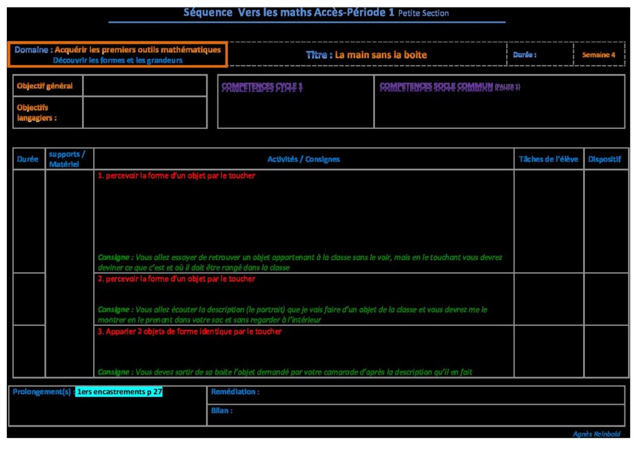Click the empty cell beside 'Objectifs langagiers'
The image size is (640, 453).
point(144,112)
